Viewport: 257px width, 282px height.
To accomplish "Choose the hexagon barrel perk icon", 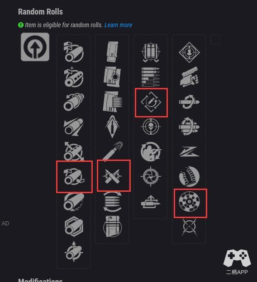I will coord(74,226).
